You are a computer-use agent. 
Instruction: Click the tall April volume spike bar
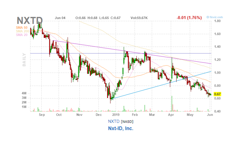[x=172, y=104]
